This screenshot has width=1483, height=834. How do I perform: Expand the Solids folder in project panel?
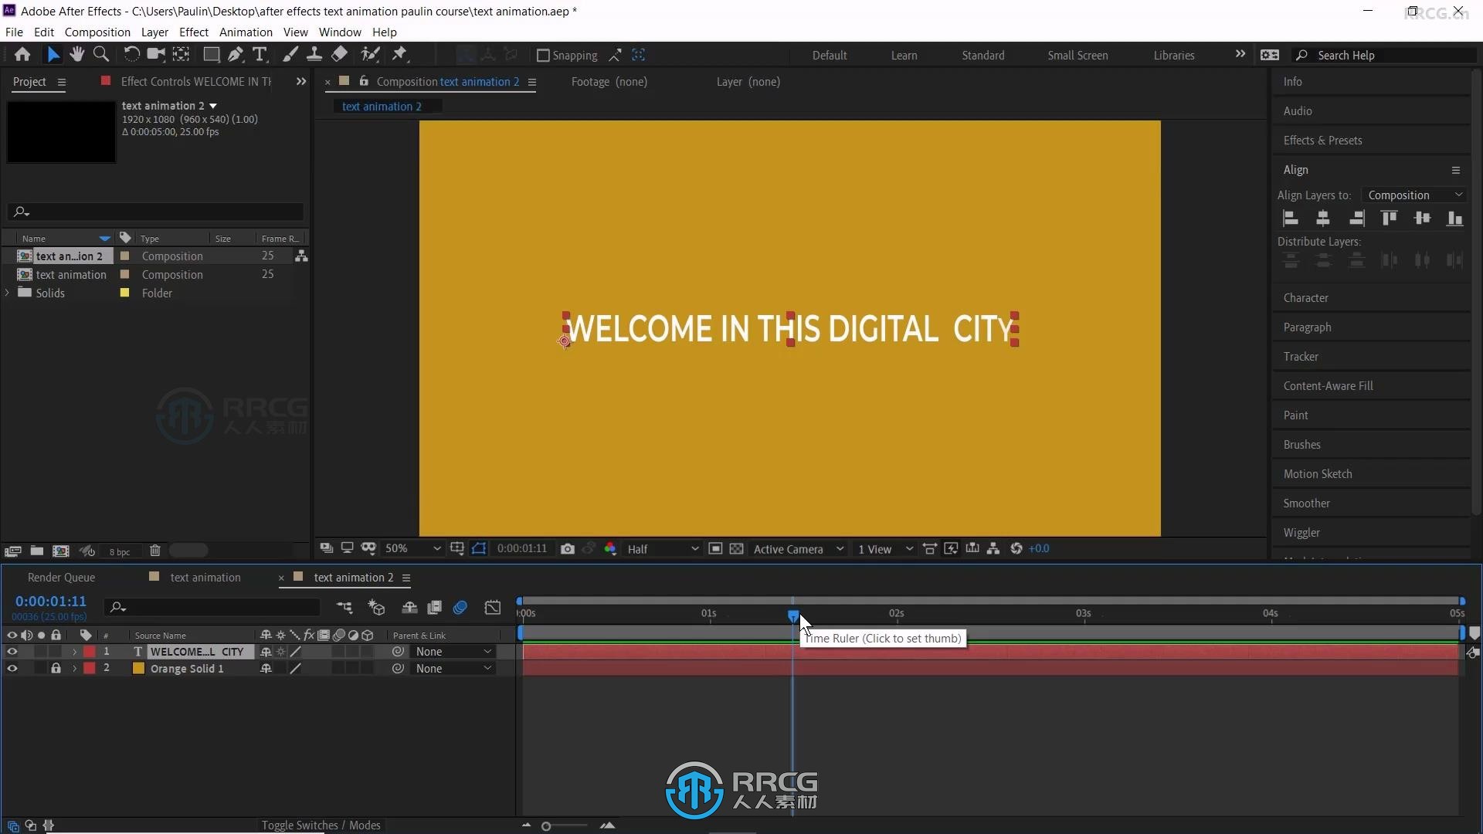[x=8, y=293]
